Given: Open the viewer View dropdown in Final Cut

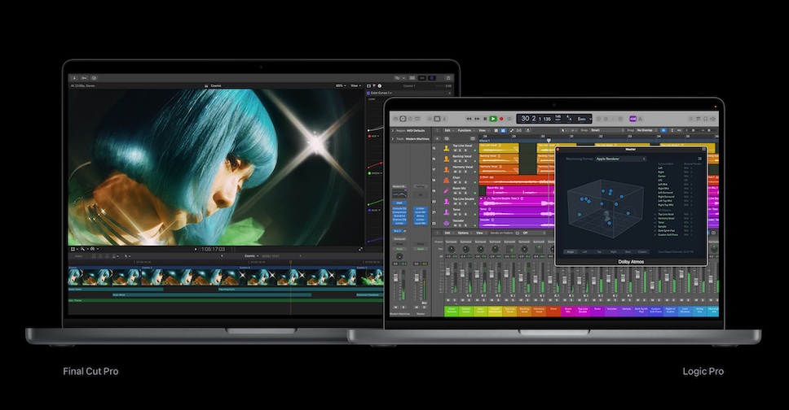Looking at the screenshot, I should (355, 85).
